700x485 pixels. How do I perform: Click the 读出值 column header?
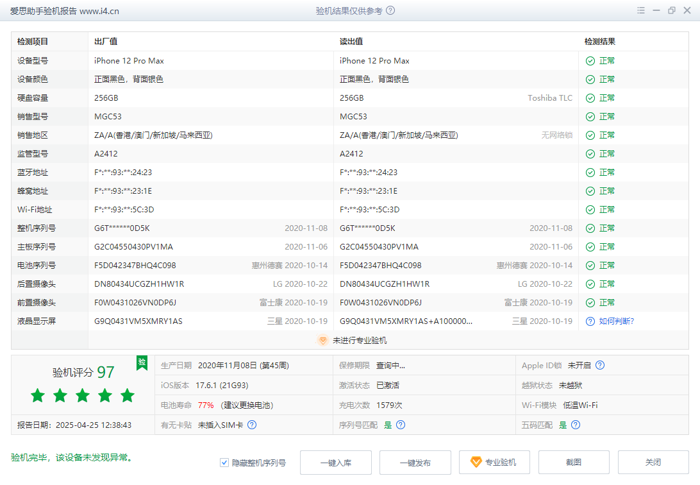[351, 42]
